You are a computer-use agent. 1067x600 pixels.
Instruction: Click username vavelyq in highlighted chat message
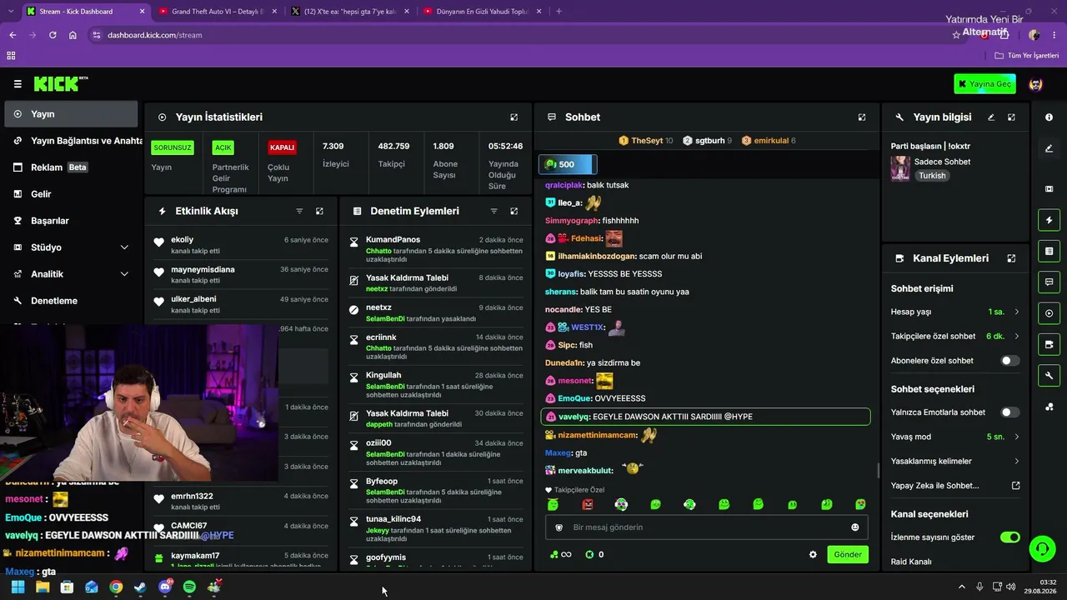tap(574, 417)
